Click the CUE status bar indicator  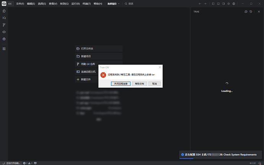pos(253,163)
